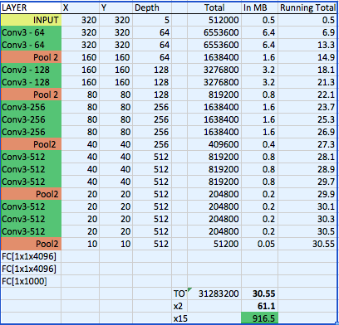Click the Total cell 51200
Image resolution: width=339 pixels, height=325 pixels.
[x=214, y=244]
